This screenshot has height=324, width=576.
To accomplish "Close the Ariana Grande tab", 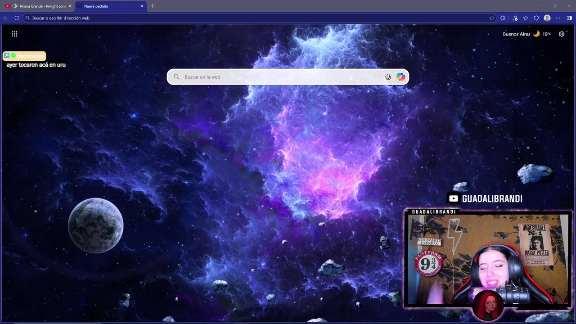I will 70,6.
